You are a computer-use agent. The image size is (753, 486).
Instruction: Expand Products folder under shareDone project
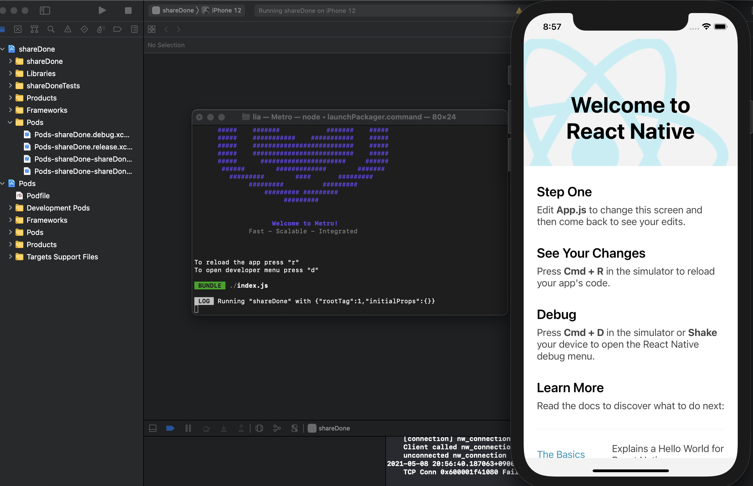[x=10, y=98]
